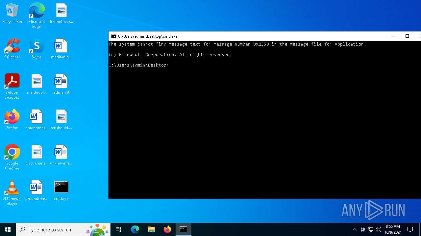Open the Action Center notifications
Viewport: 421px width, 236px height.
coord(410,229)
